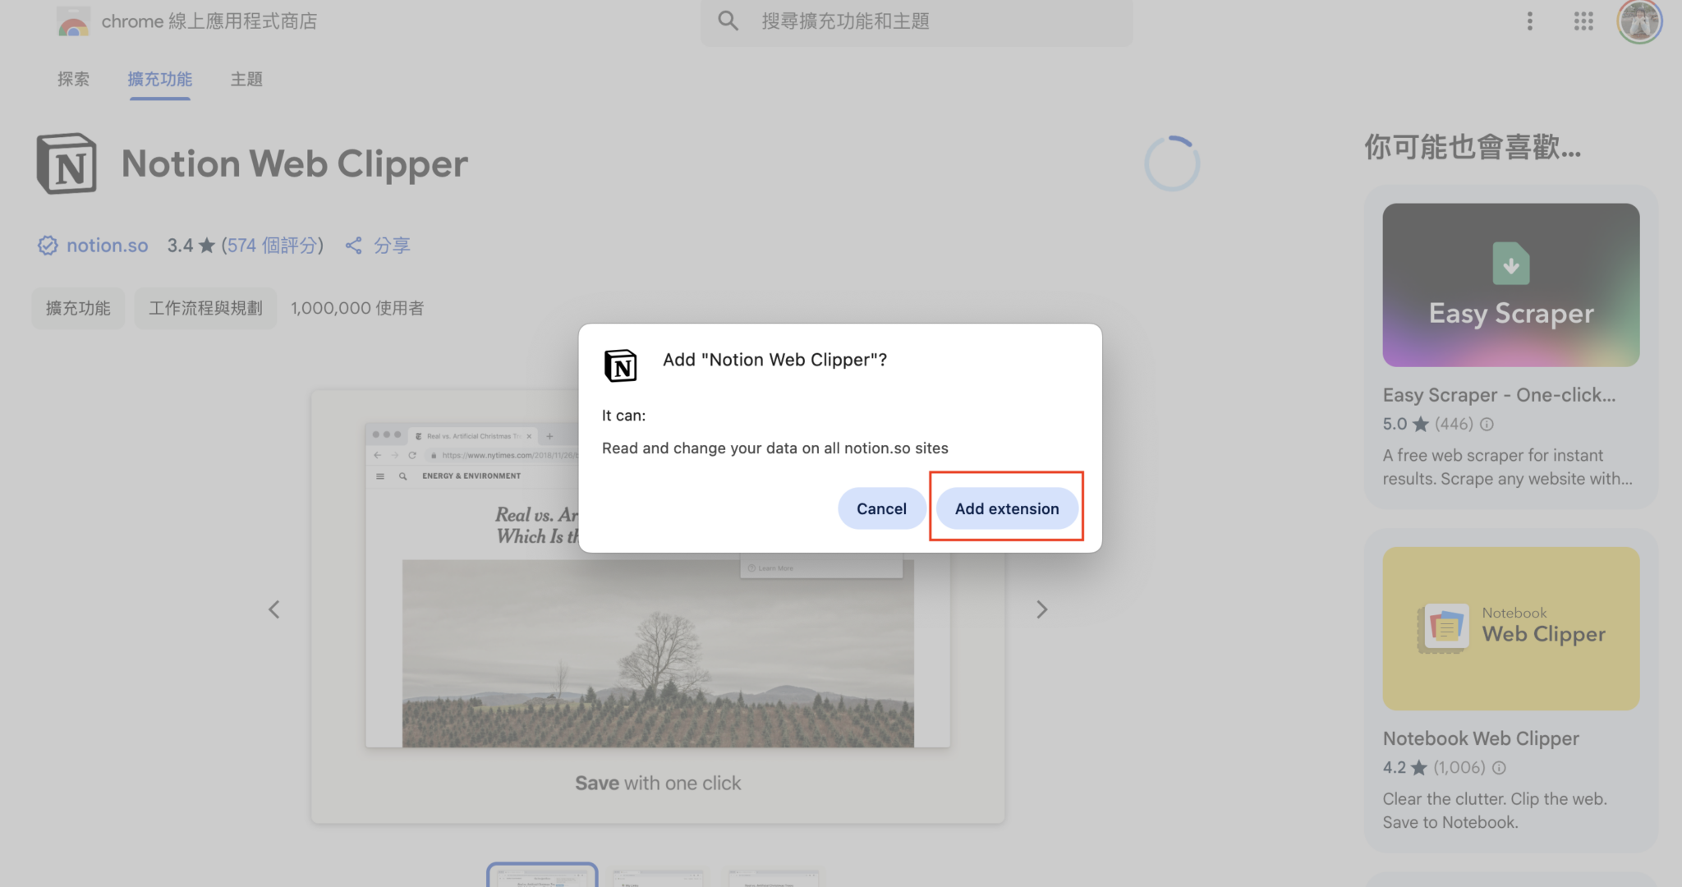The width and height of the screenshot is (1682, 887).
Task: Open the Chrome Web Store home via logo
Action: pyautogui.click(x=72, y=21)
